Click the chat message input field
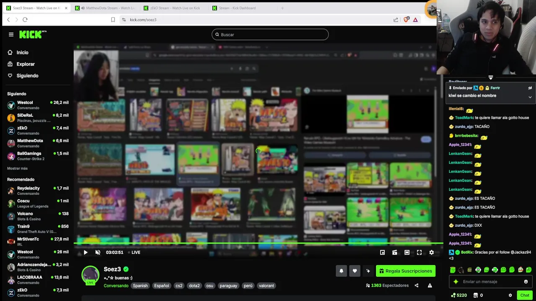Screen dimensions: 536x301 [x=490, y=282]
